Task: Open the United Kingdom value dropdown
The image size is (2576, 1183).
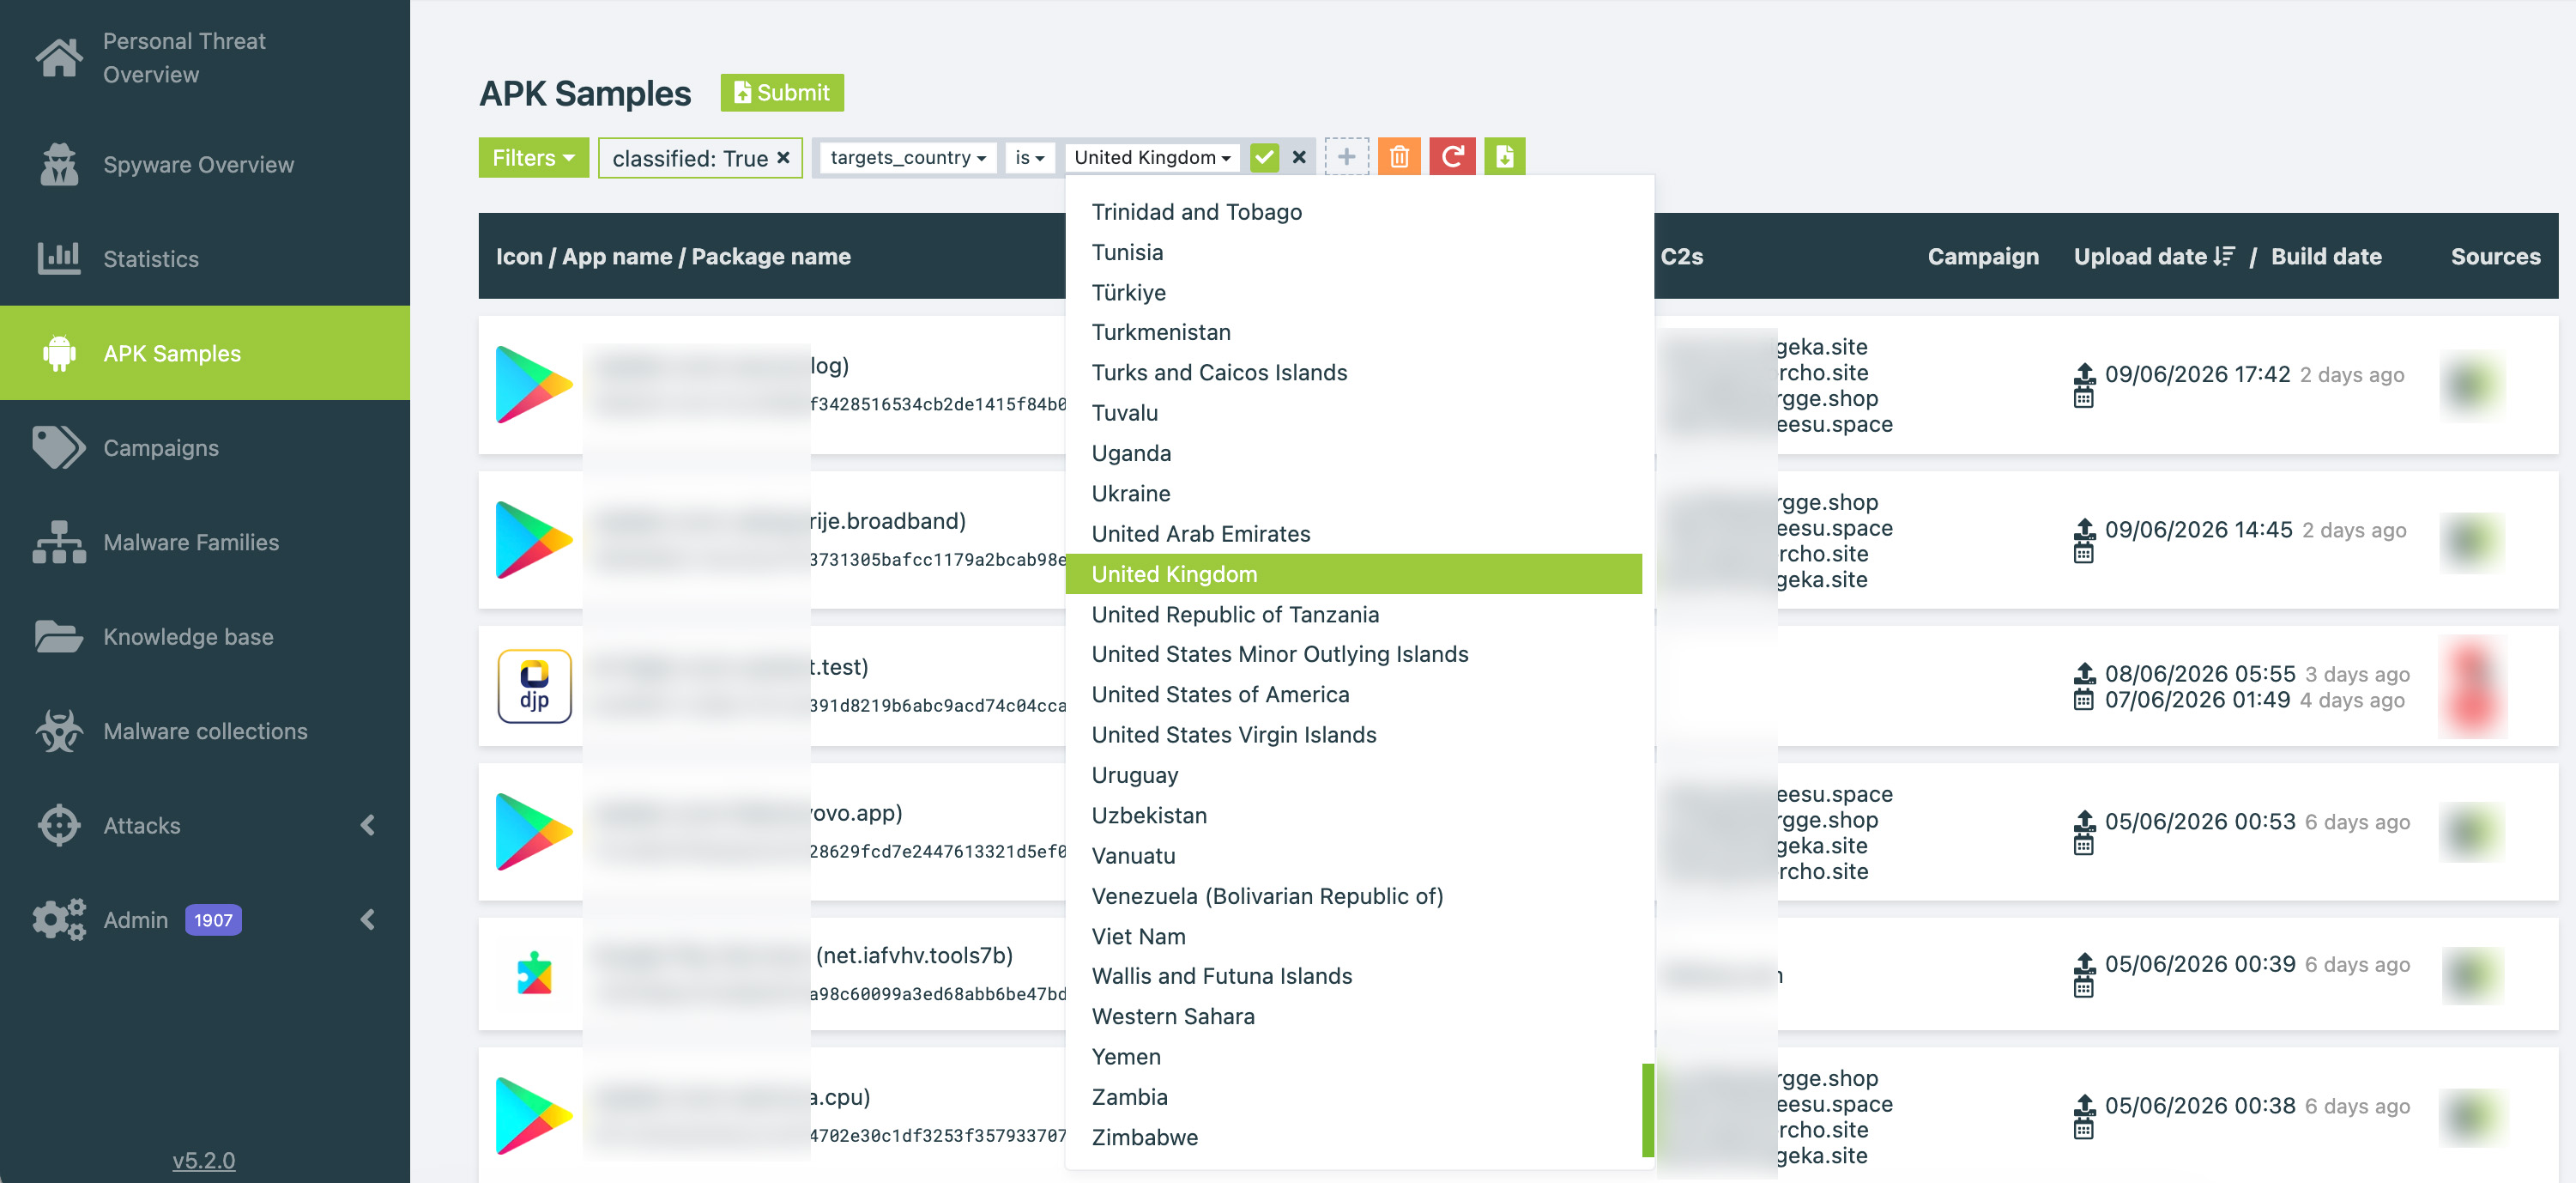Action: coord(1152,157)
